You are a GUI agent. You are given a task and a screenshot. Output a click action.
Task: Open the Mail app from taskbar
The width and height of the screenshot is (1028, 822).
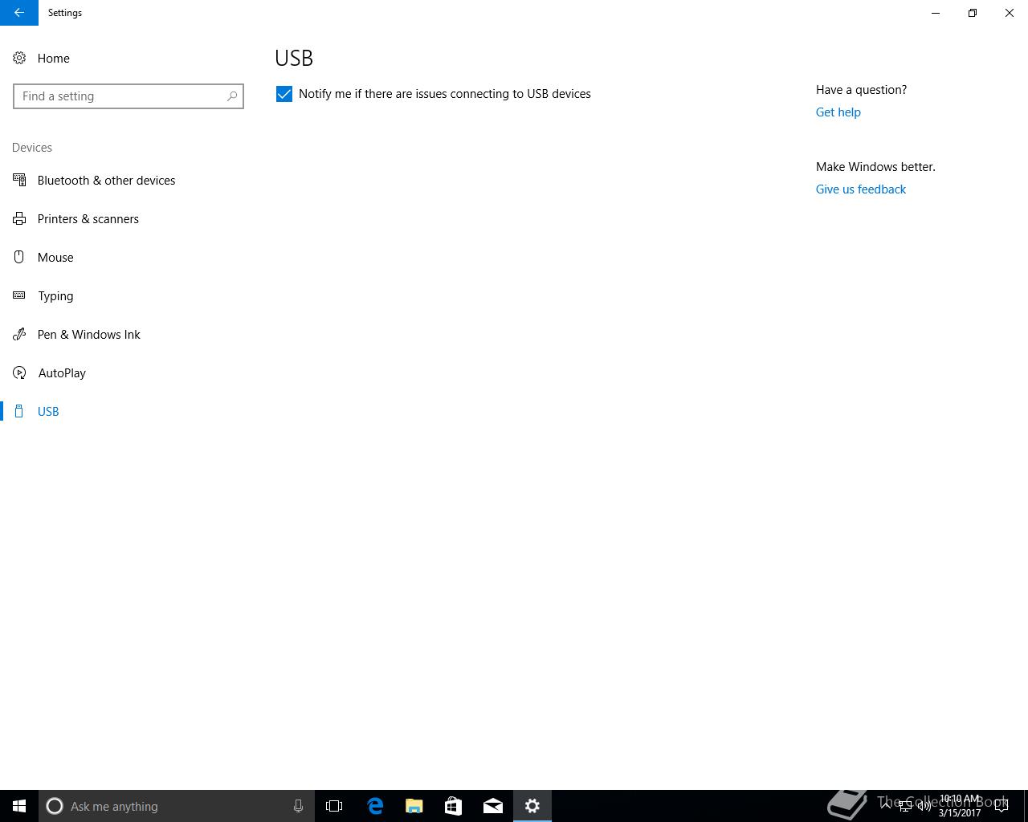click(493, 806)
